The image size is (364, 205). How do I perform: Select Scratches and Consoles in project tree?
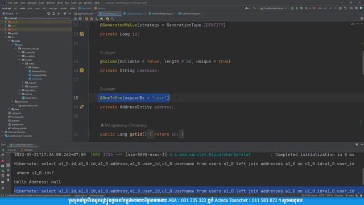tap(19, 136)
